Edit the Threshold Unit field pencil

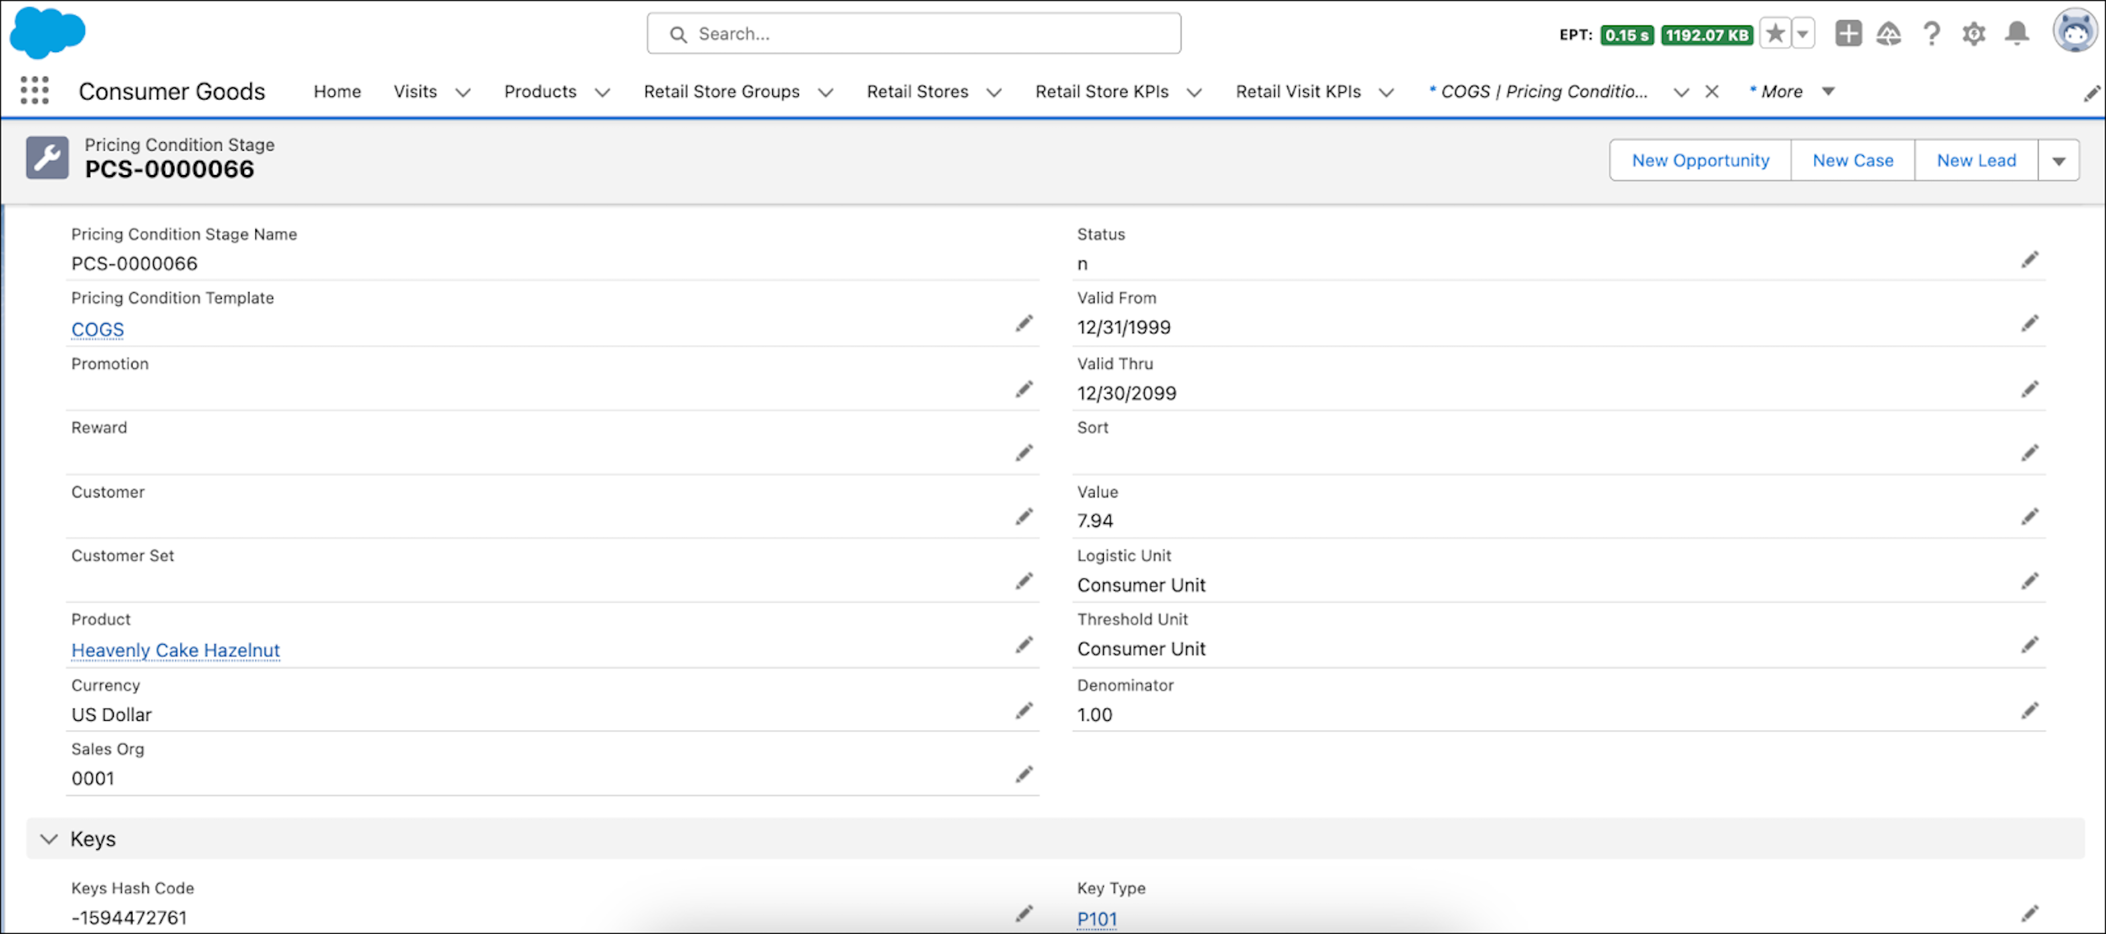point(2030,645)
